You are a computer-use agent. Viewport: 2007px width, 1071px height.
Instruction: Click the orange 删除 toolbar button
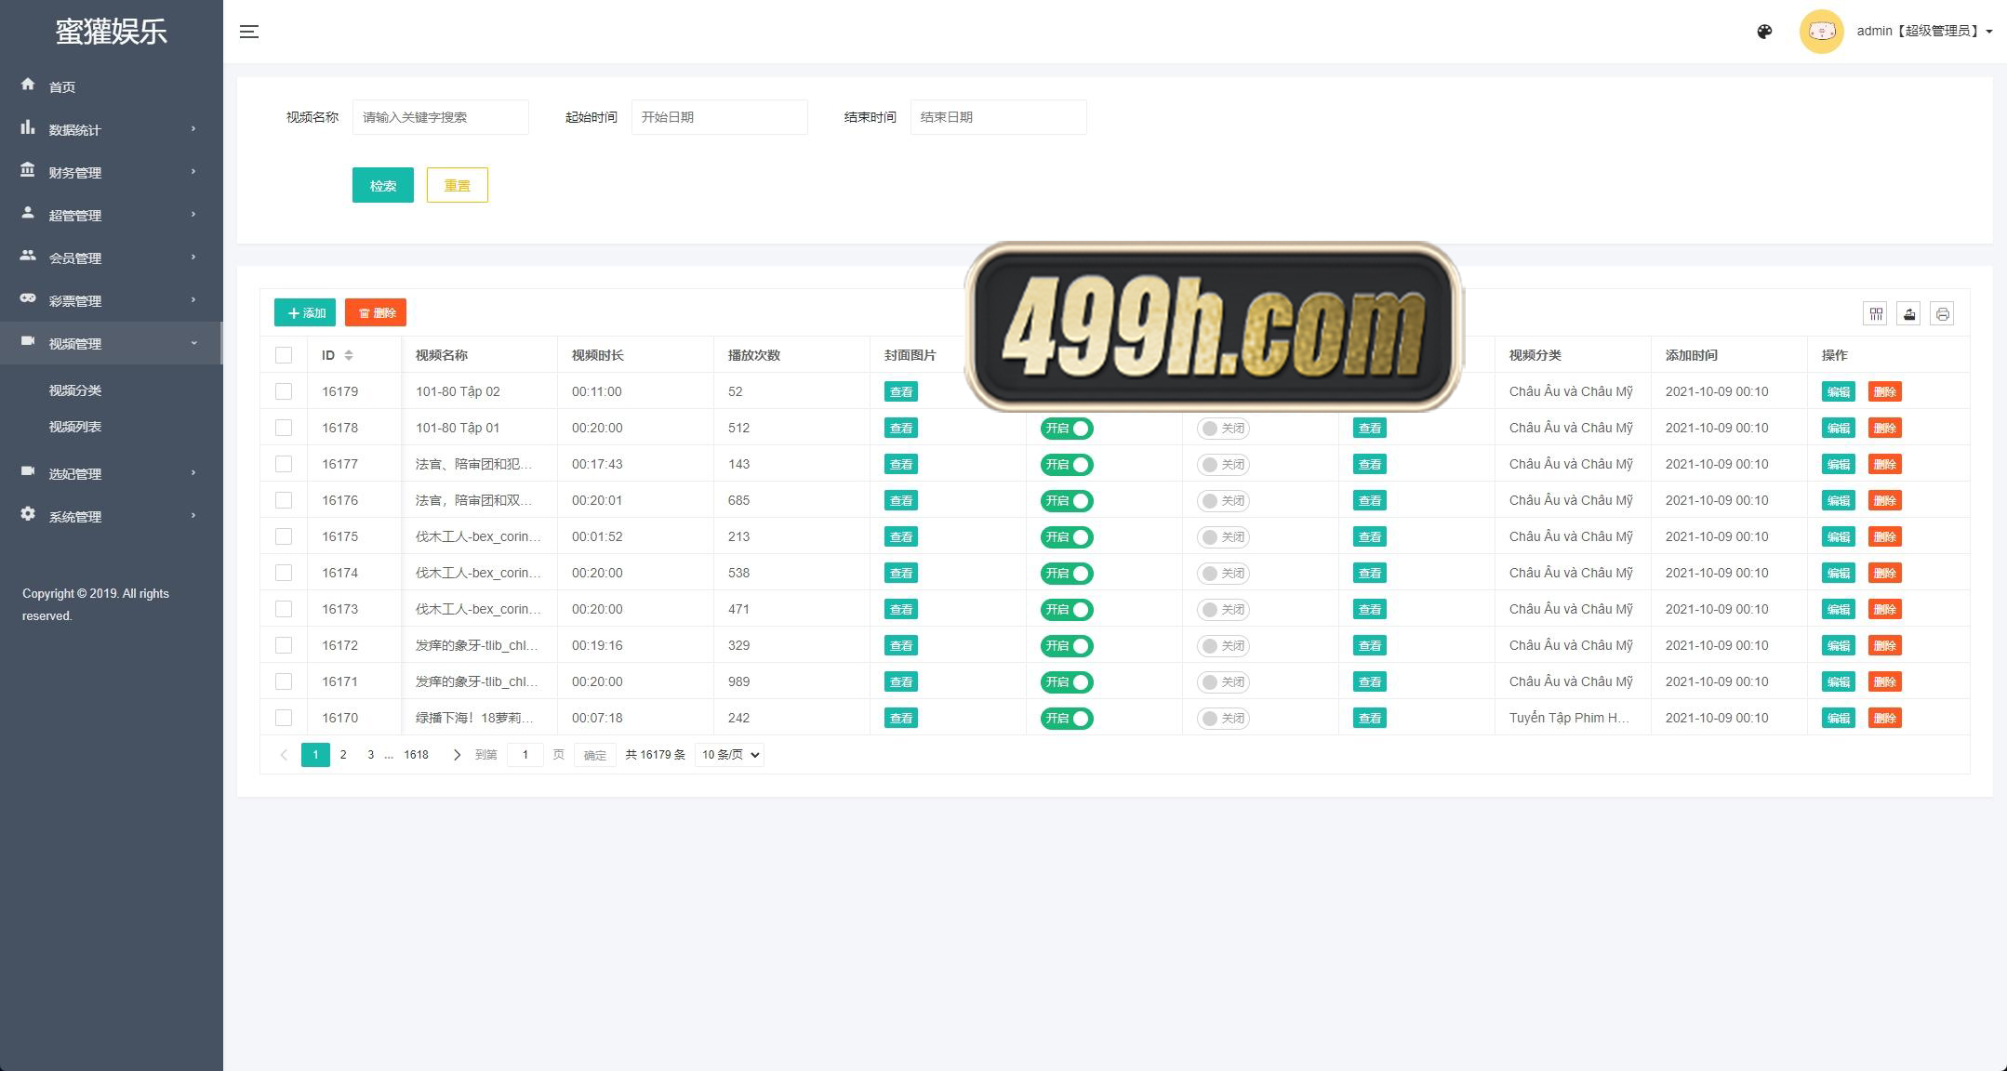tap(376, 312)
